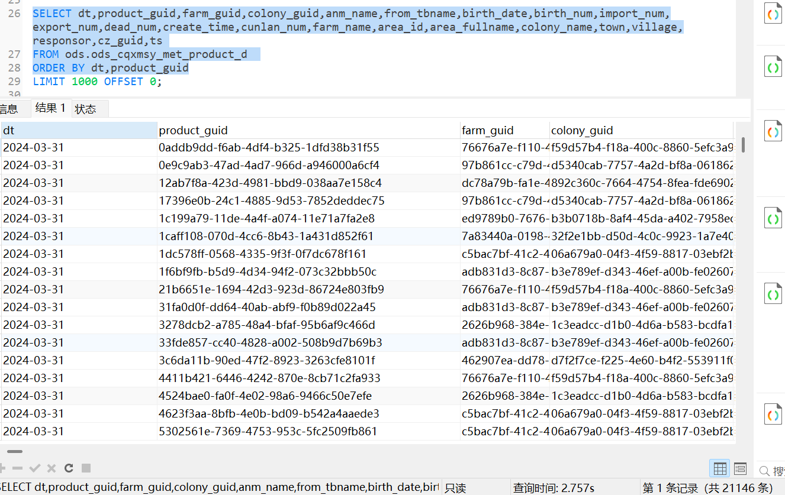Click the results vertical scrollbar thumb

(x=742, y=144)
